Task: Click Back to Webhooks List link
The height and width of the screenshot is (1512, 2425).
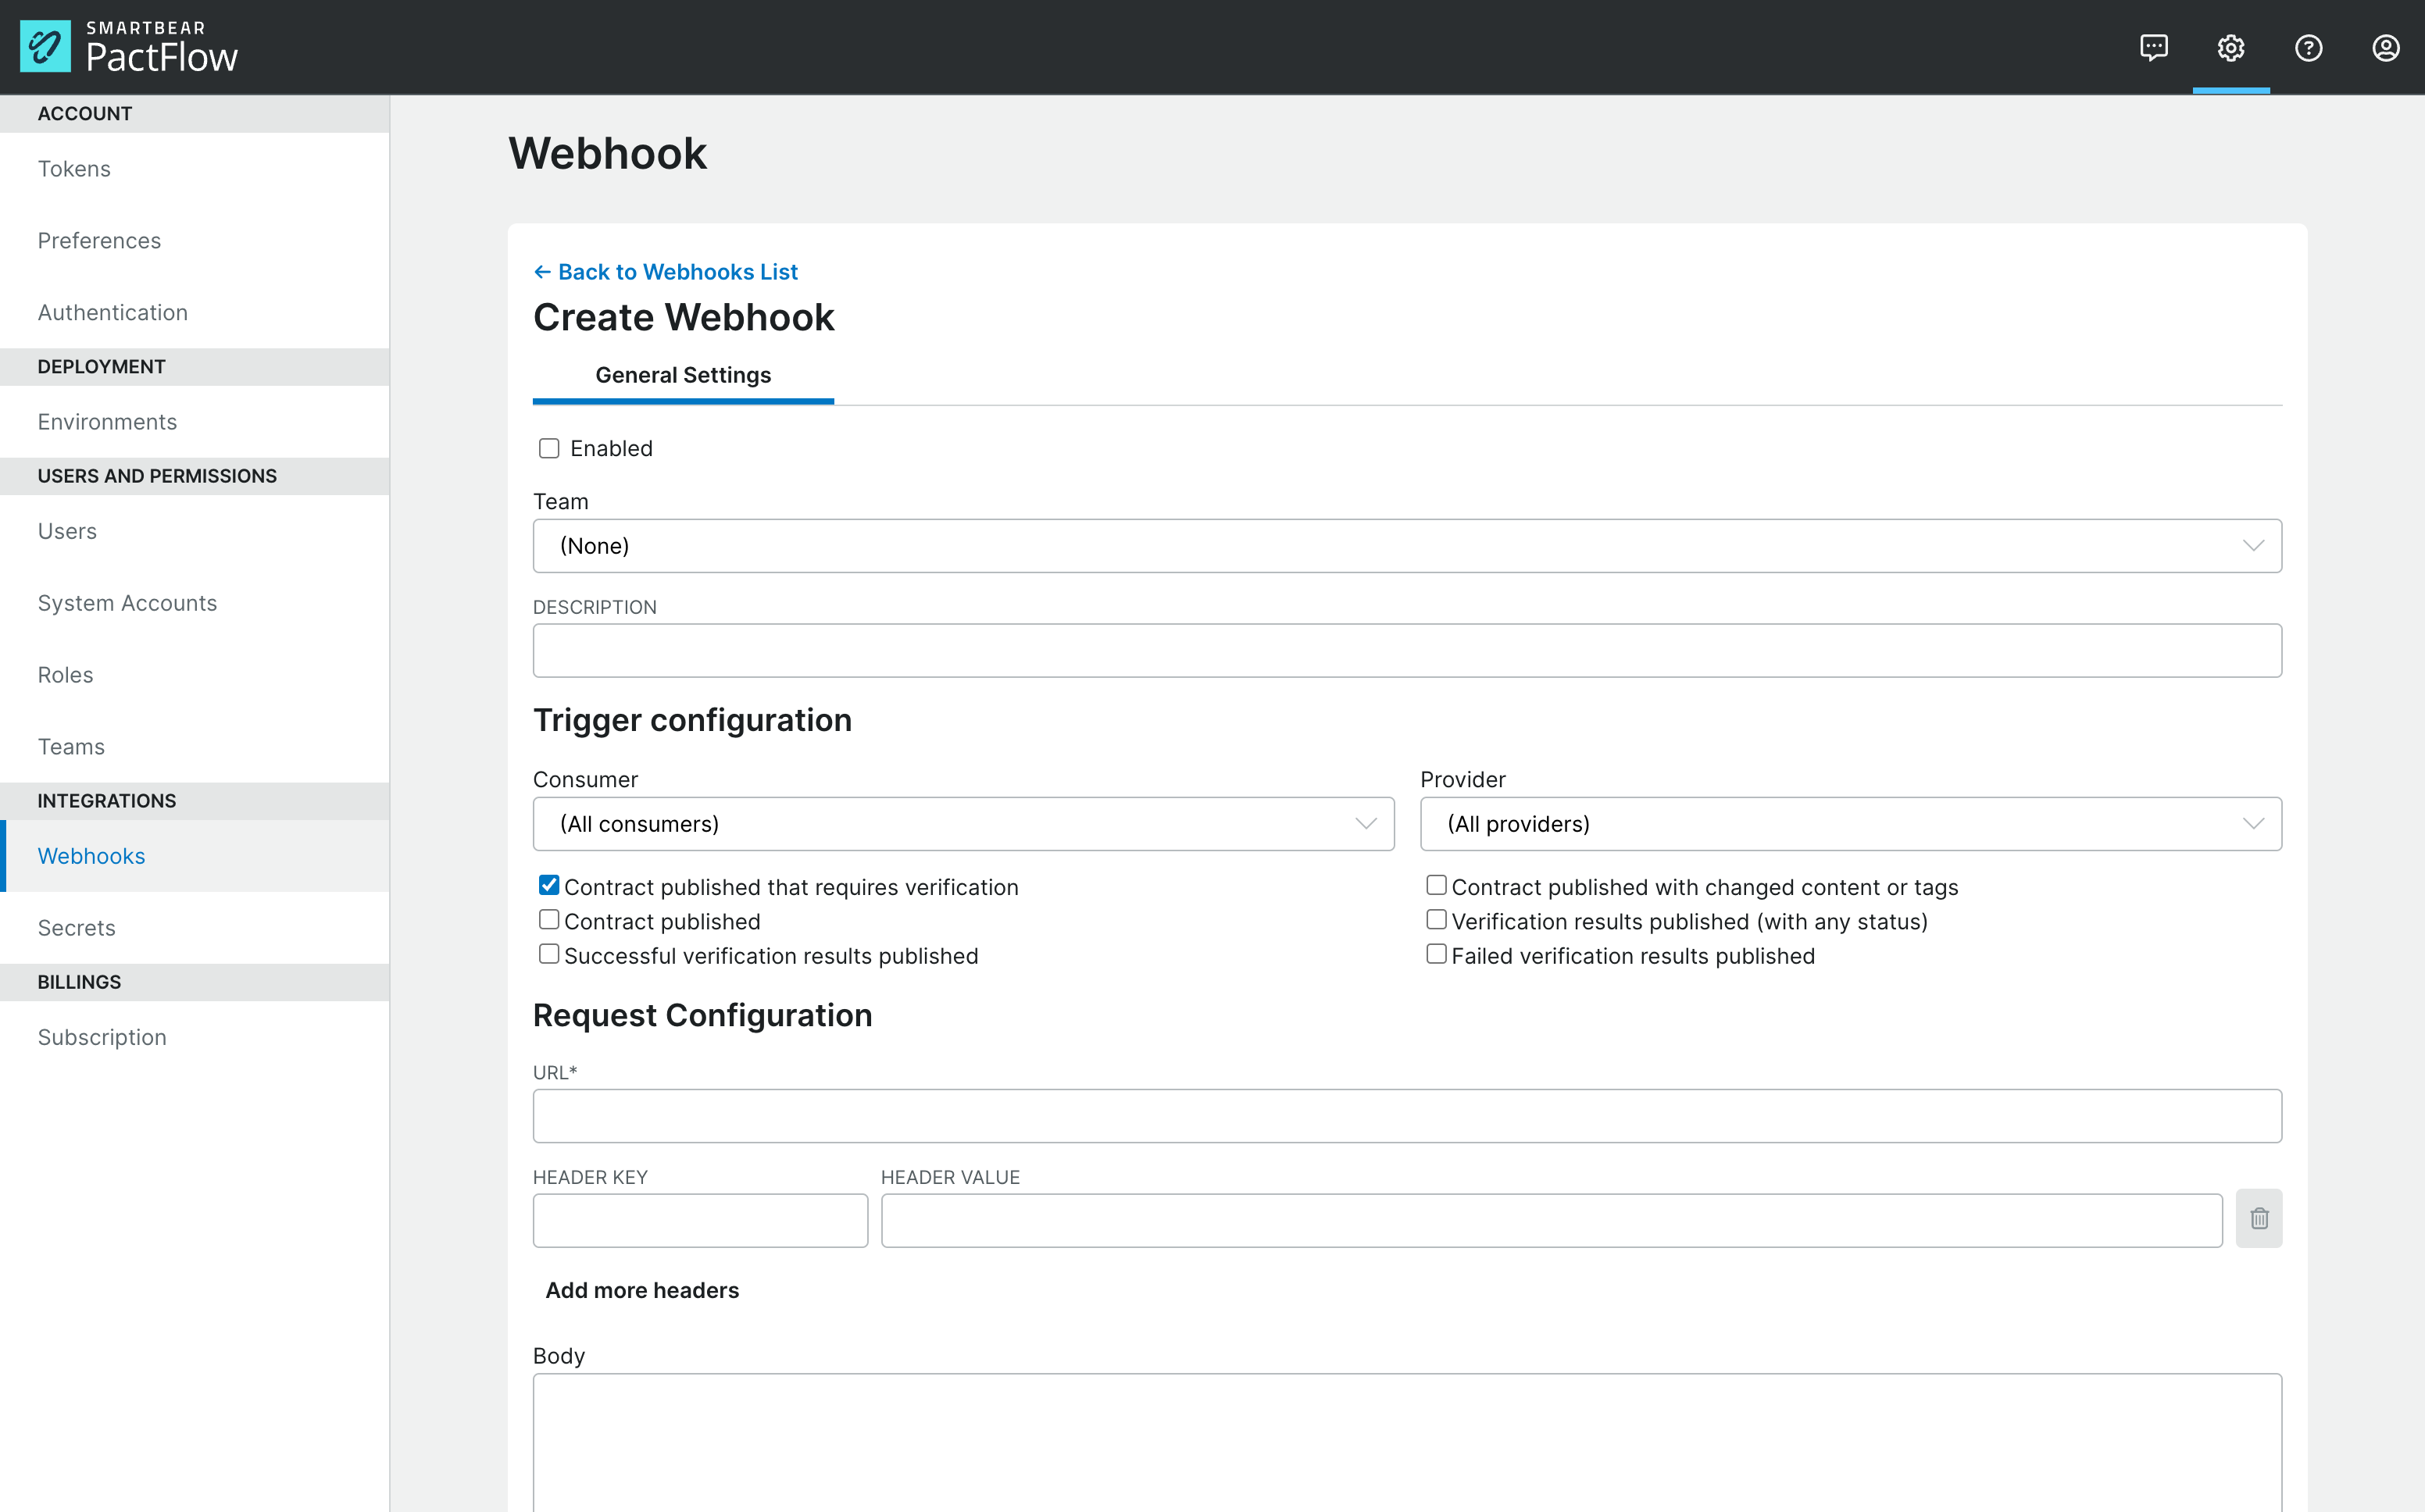Action: tap(666, 272)
